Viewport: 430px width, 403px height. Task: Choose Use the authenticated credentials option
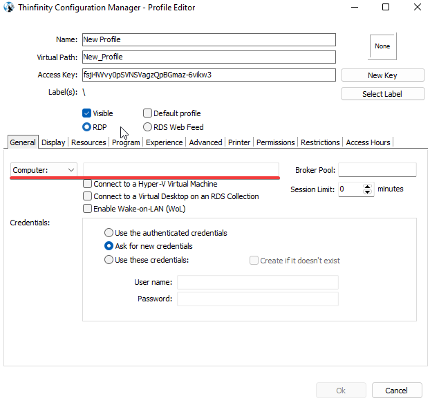tap(109, 233)
